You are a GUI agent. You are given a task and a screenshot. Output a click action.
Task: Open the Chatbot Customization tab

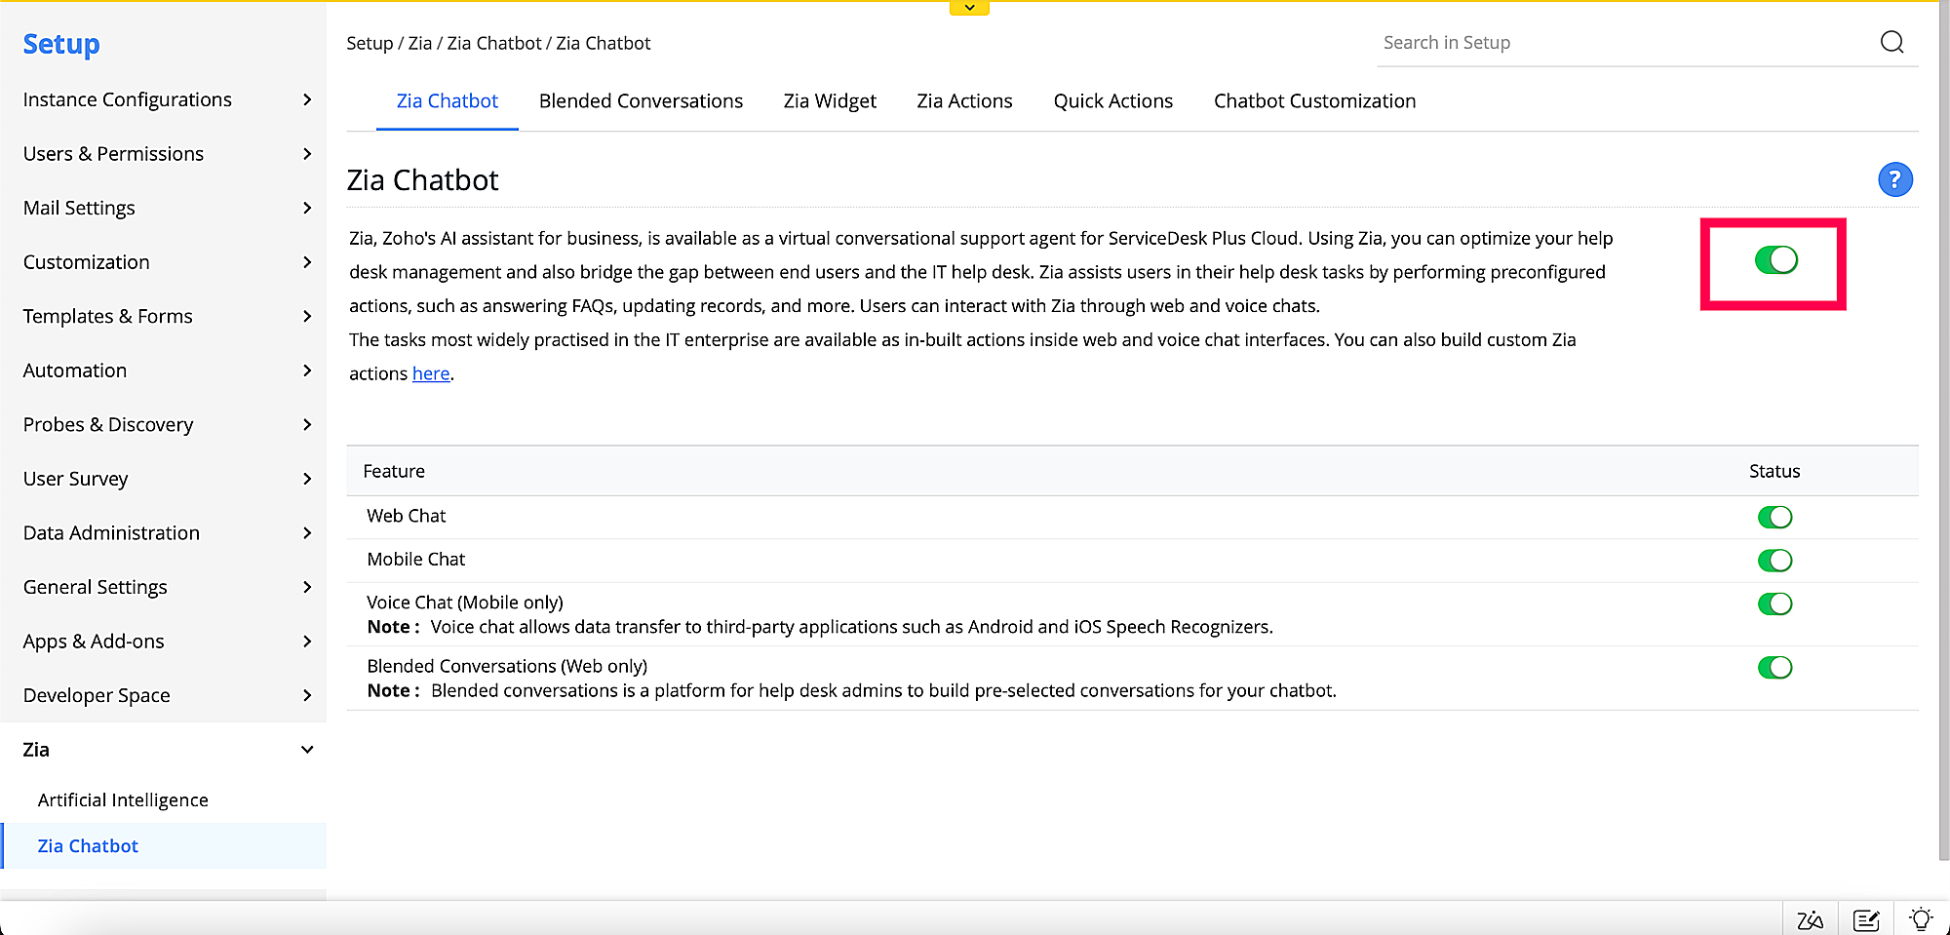pos(1314,101)
